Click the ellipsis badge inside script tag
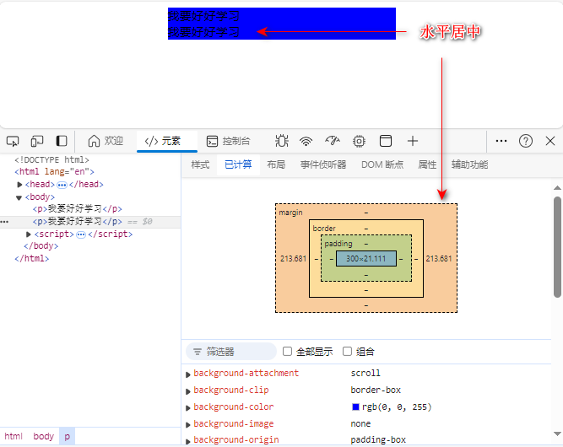 click(81, 235)
